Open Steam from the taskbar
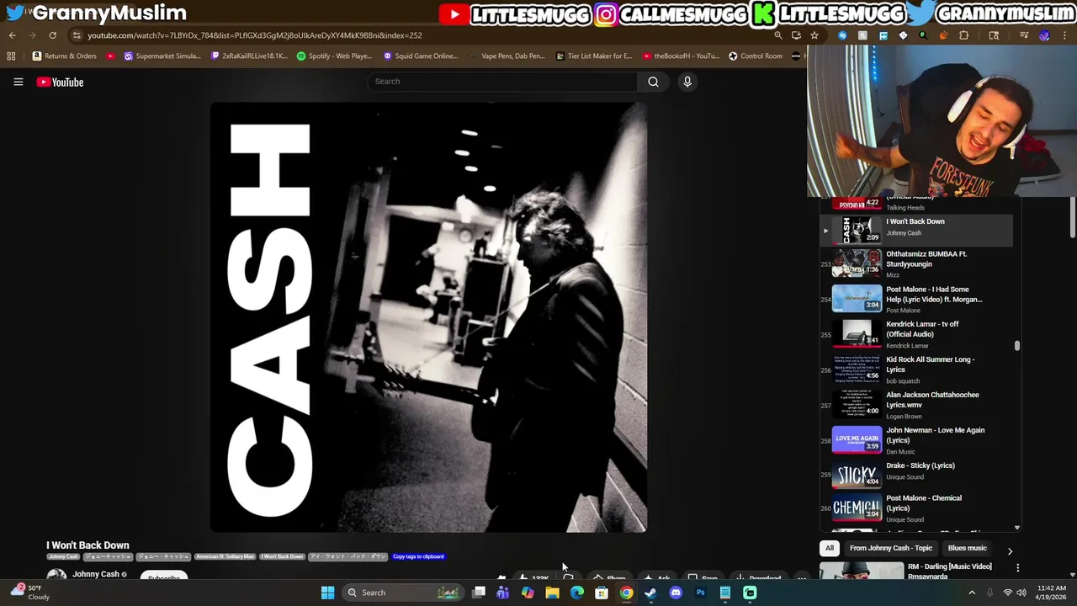The width and height of the screenshot is (1077, 606). pyautogui.click(x=650, y=593)
